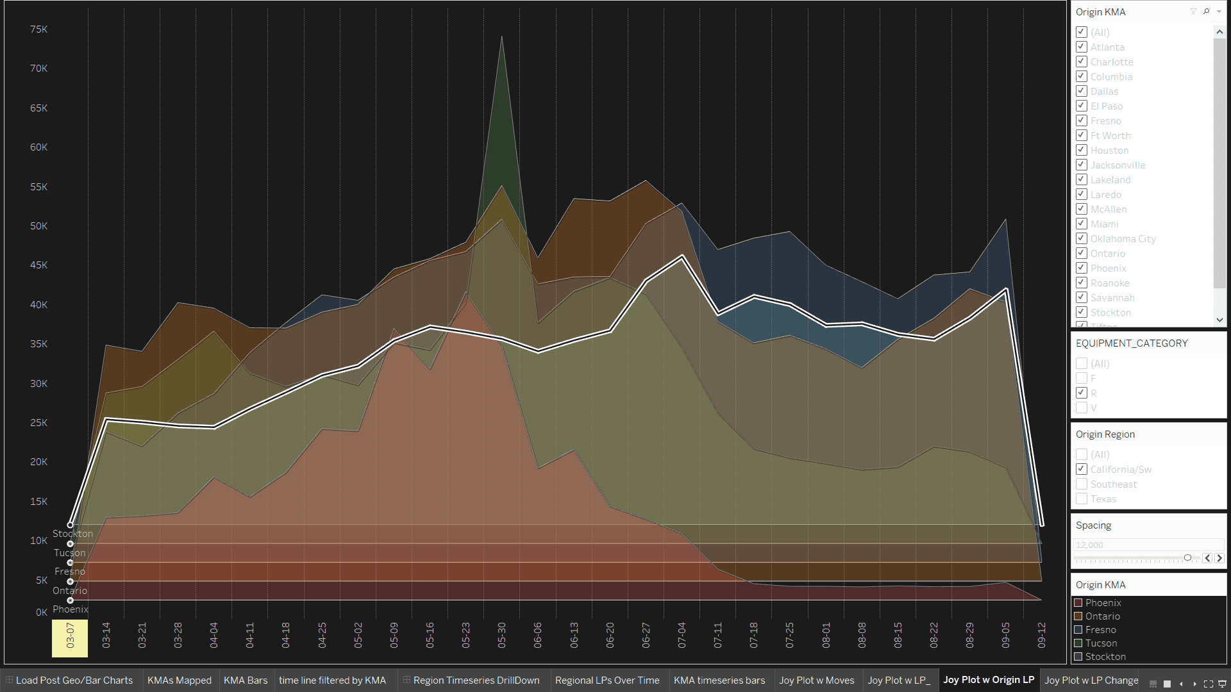
Task: Click the Spacing slider handle
Action: (1187, 558)
